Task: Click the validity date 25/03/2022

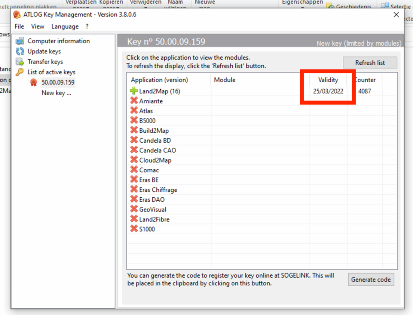Action: (x=328, y=91)
